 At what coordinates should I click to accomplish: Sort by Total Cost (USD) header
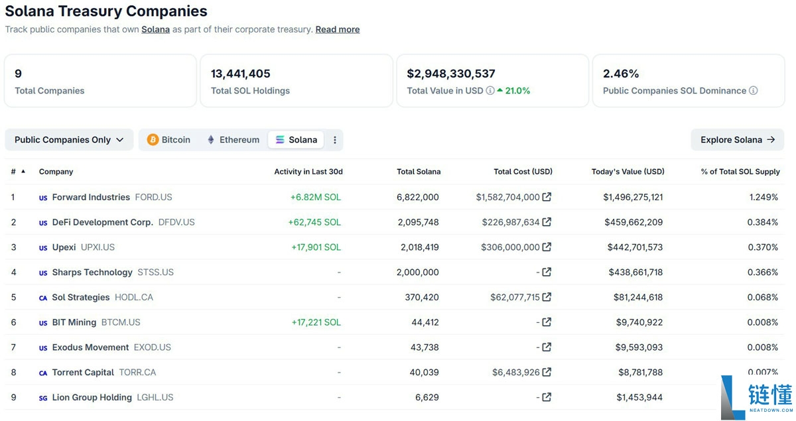coord(523,172)
